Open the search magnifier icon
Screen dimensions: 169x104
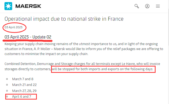point(137,6)
